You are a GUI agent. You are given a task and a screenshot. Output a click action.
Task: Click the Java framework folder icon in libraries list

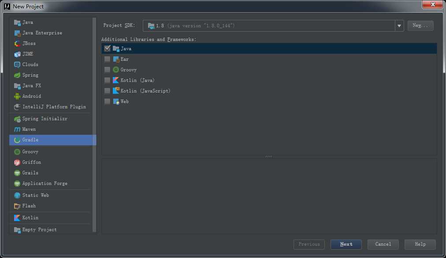116,48
